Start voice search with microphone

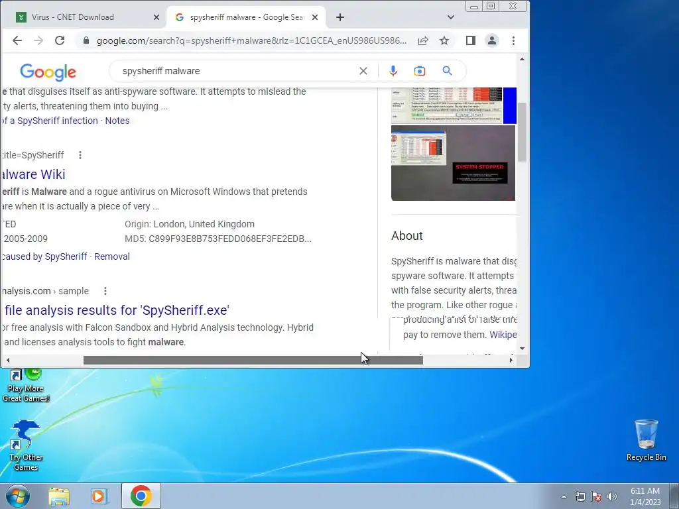tap(393, 71)
